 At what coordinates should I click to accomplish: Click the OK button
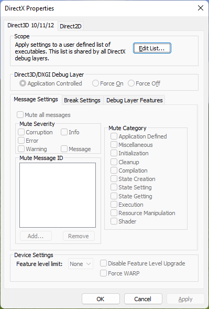coord(101,299)
